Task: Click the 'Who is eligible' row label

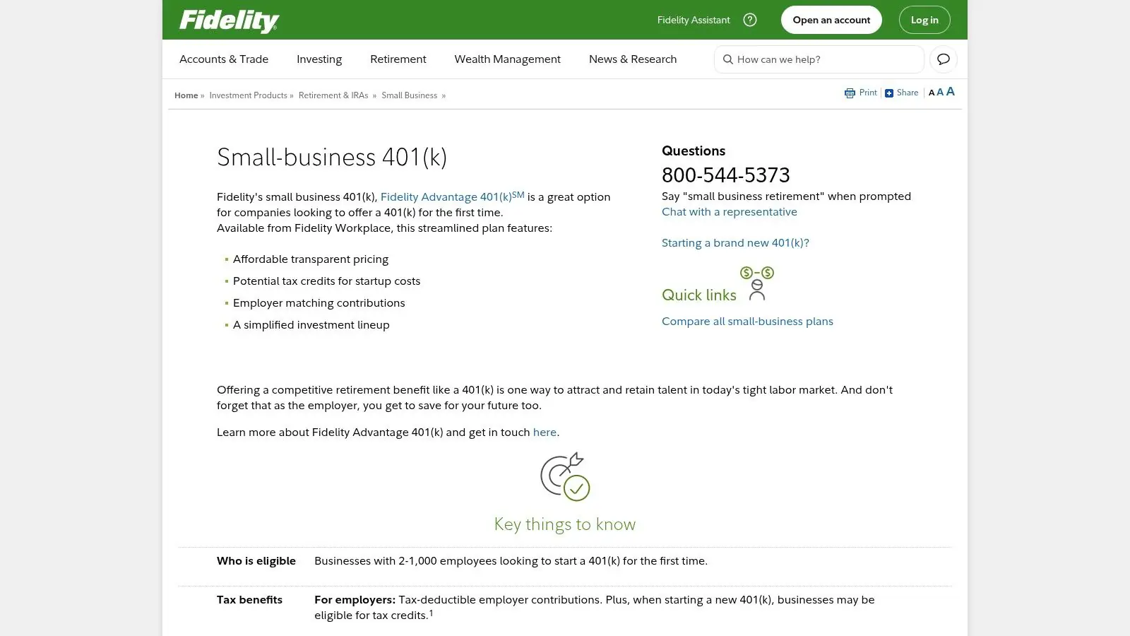Action: [x=256, y=561]
